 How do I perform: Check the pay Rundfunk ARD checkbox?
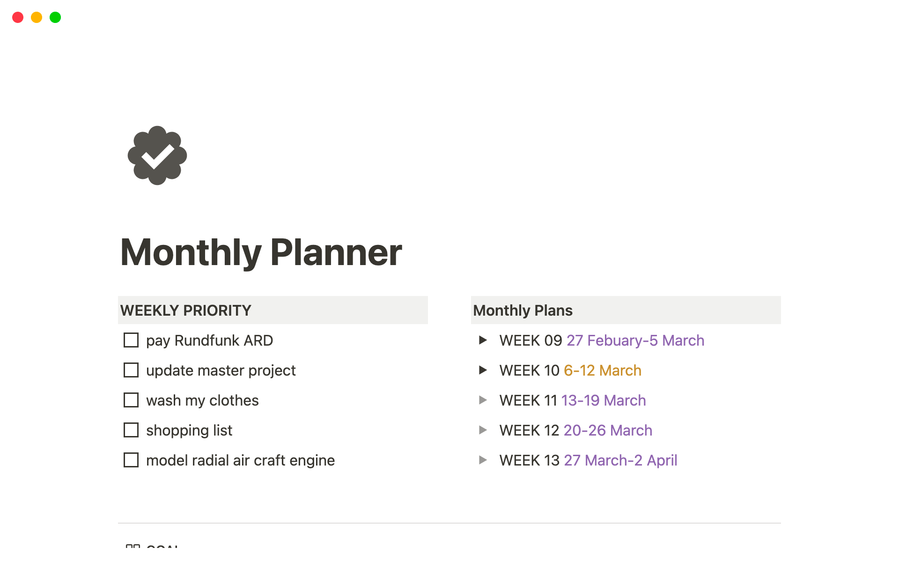tap(131, 340)
